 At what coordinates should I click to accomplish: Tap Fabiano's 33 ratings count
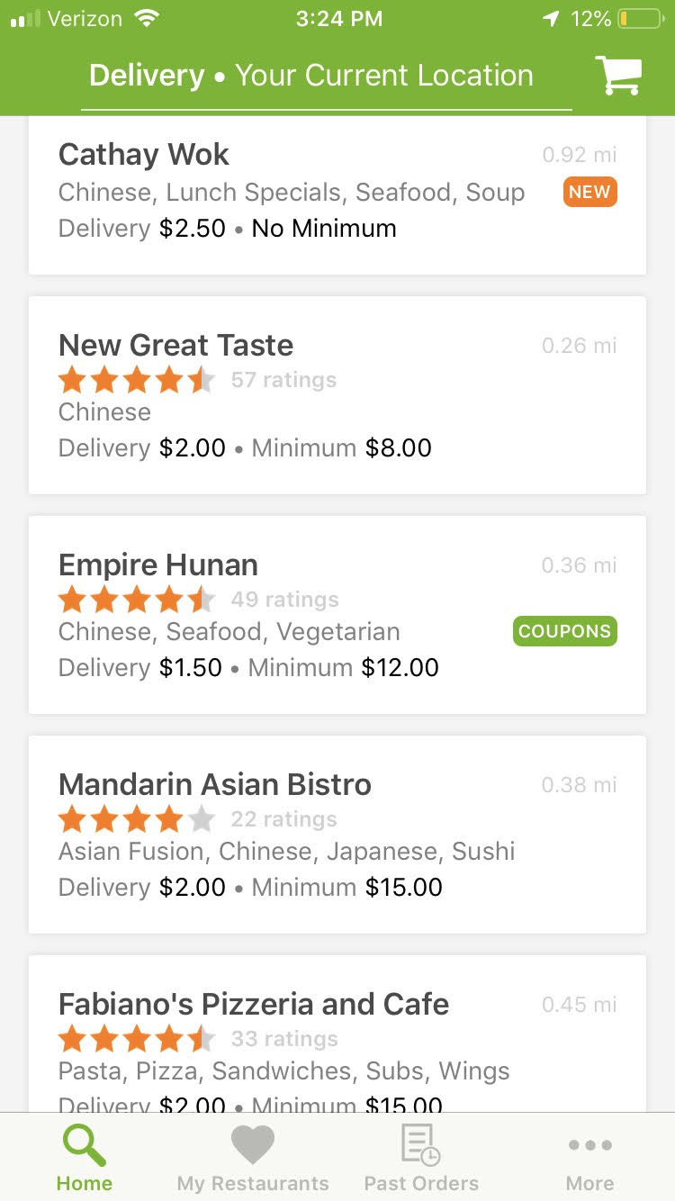[284, 1039]
